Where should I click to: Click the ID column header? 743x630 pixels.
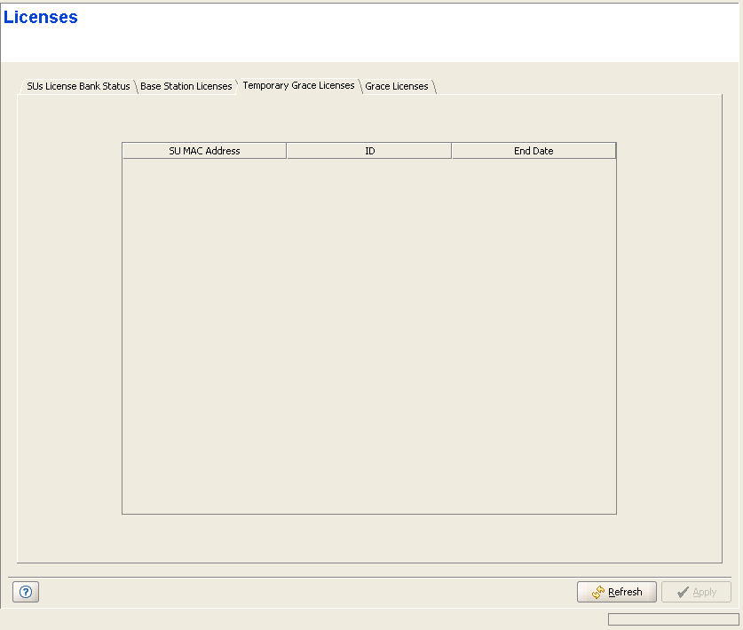[x=369, y=151]
